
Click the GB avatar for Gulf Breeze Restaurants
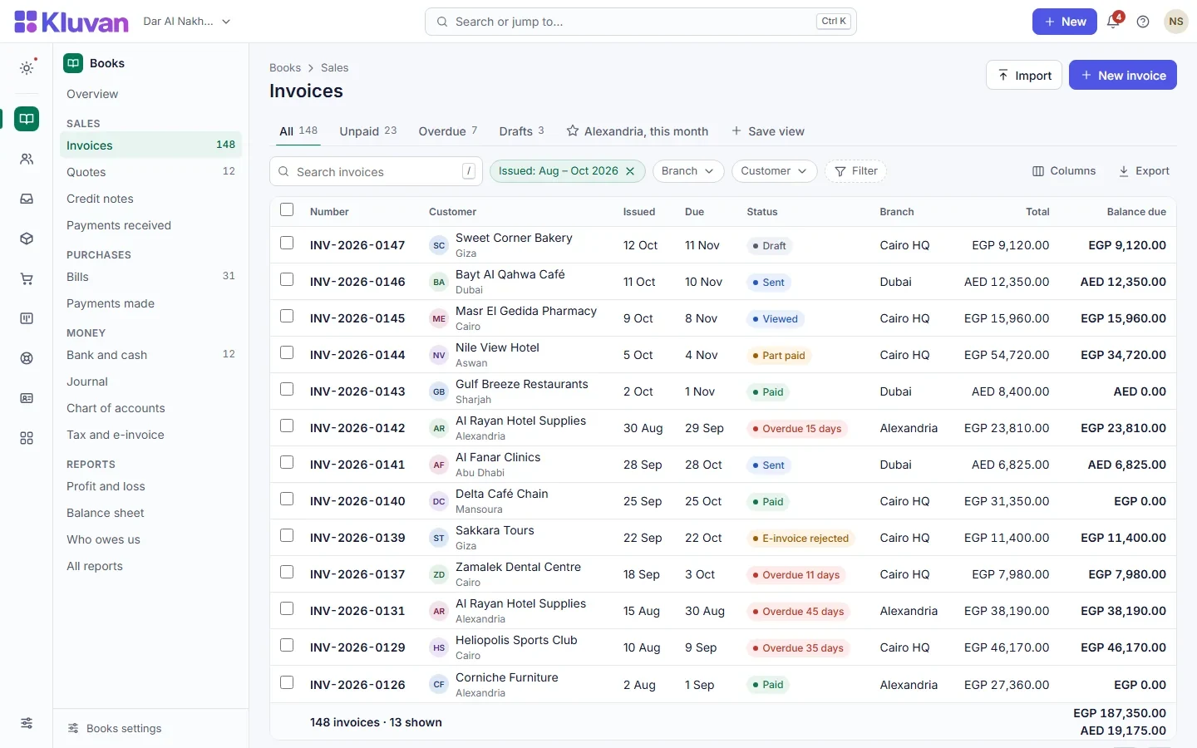(439, 391)
